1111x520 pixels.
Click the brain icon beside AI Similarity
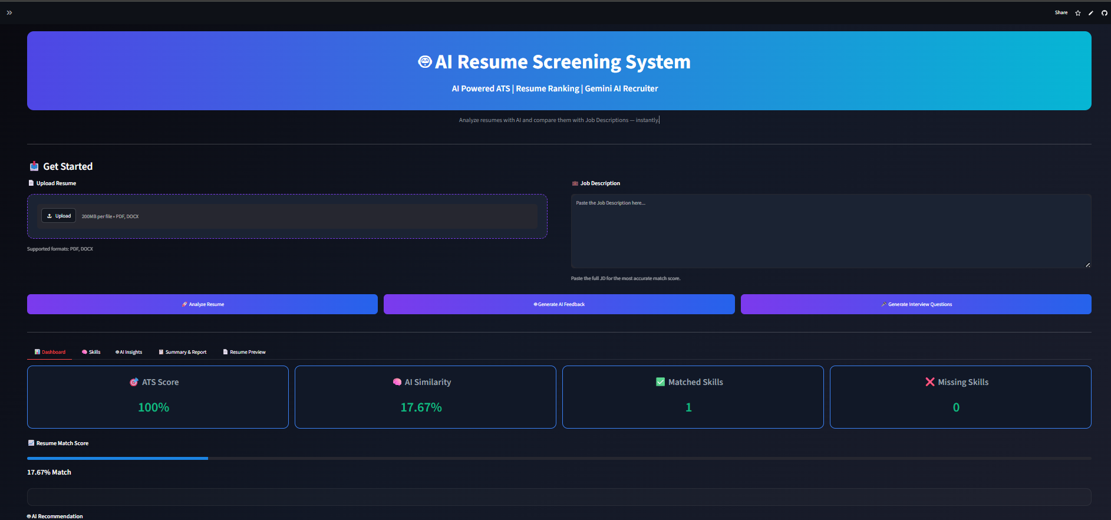pyautogui.click(x=397, y=382)
